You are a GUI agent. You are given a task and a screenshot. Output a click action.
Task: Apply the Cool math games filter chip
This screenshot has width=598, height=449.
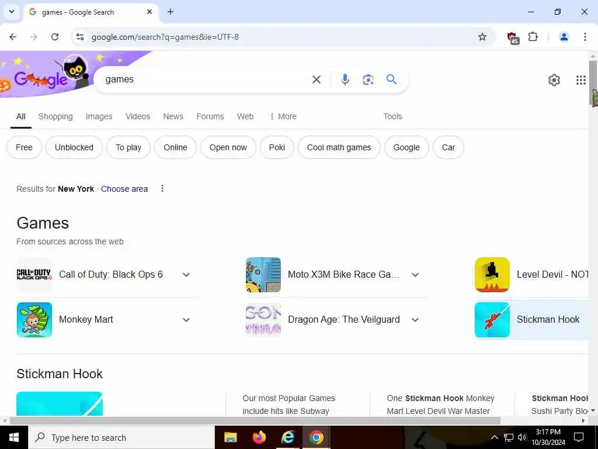pos(339,147)
